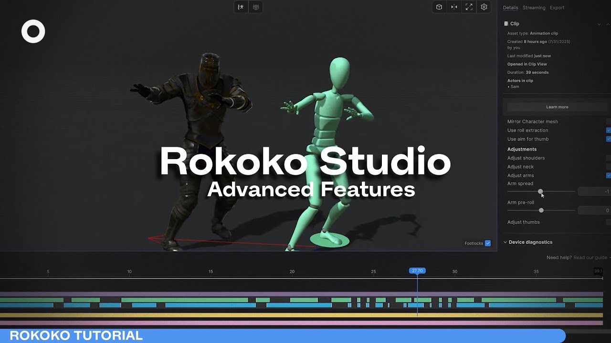The width and height of the screenshot is (611, 343).
Task: Click the Asset type: Animation clip text
Action: 533,33
